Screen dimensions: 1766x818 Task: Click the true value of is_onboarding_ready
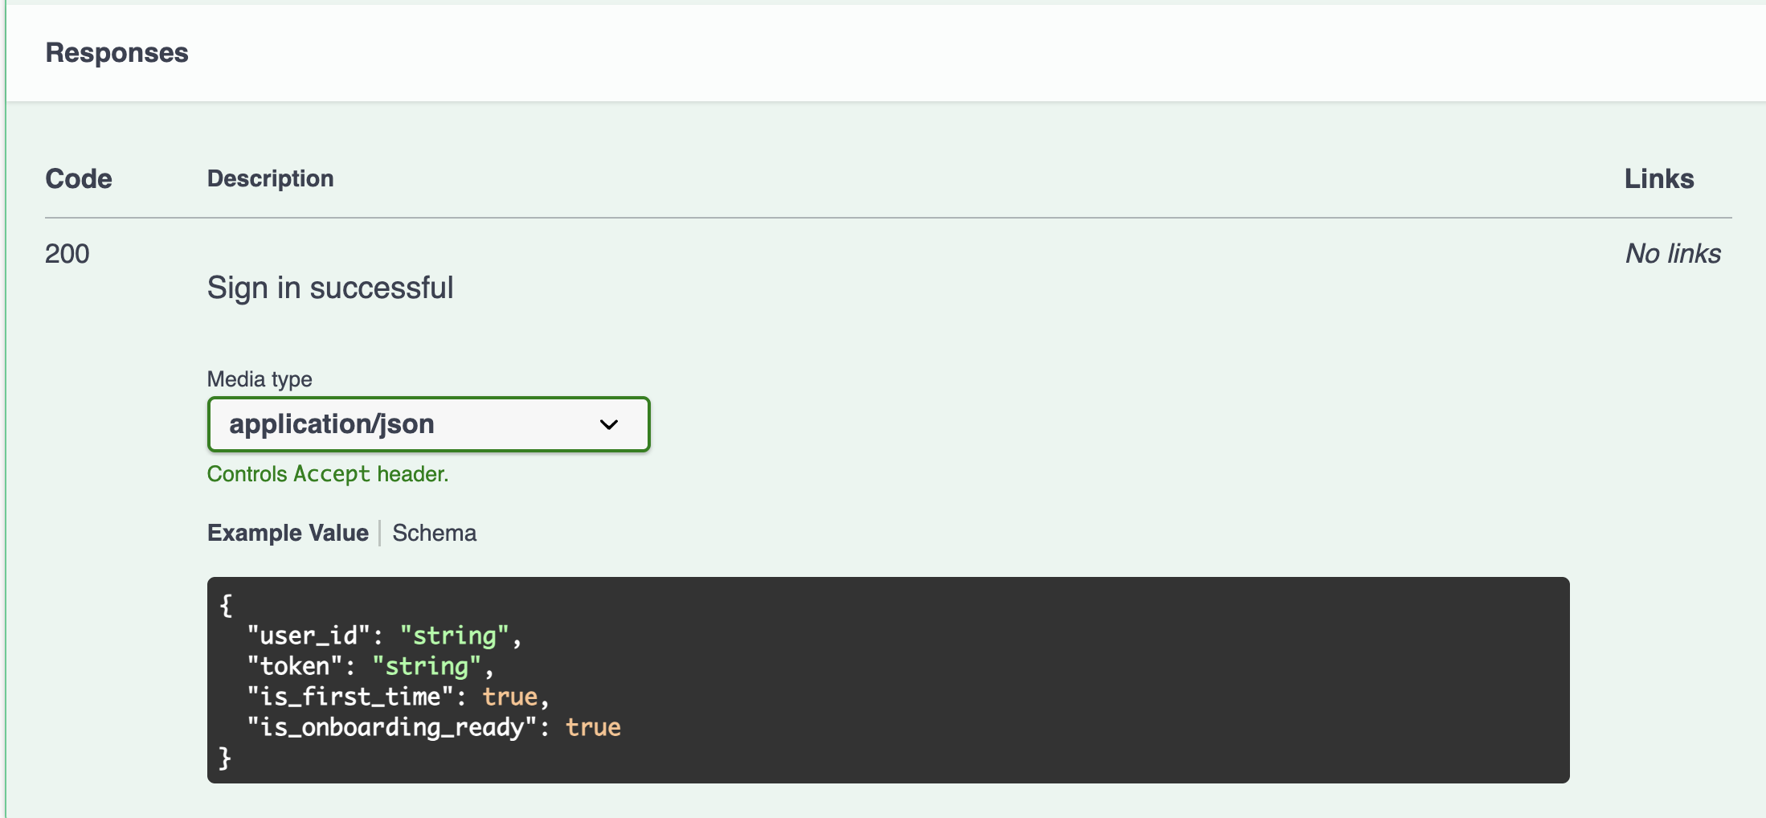[x=593, y=727]
